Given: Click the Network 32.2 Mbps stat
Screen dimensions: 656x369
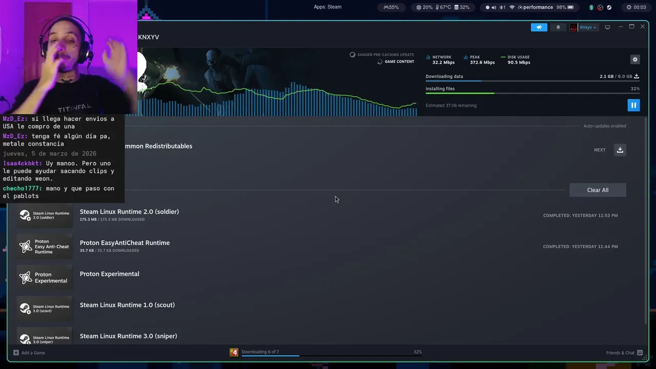Looking at the screenshot, I should click(440, 60).
